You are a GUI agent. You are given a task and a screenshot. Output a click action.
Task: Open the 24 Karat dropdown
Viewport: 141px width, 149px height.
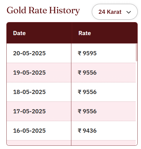115,12
